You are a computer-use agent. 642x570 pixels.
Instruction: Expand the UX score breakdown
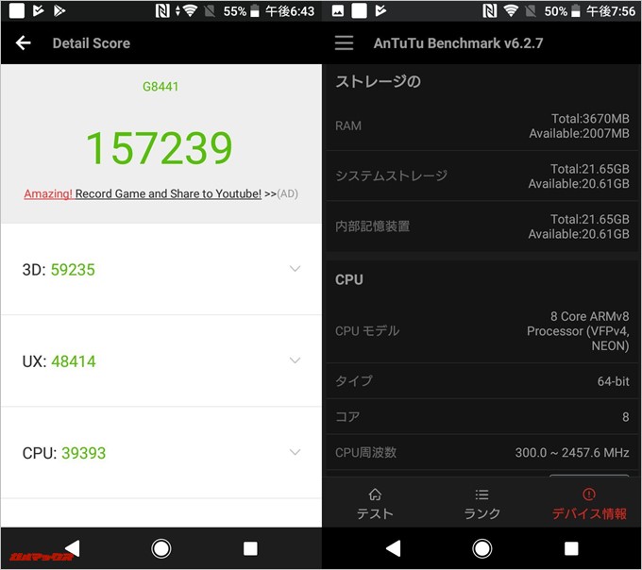point(295,360)
